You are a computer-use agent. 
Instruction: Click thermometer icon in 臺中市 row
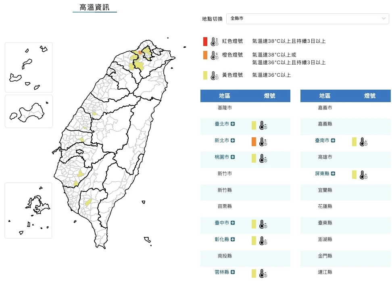point(263,224)
